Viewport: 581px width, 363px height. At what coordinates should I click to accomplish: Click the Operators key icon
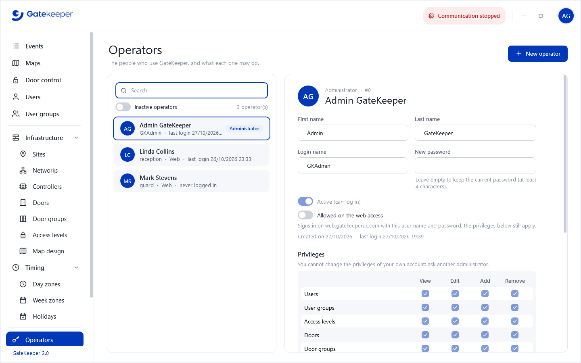pyautogui.click(x=16, y=340)
